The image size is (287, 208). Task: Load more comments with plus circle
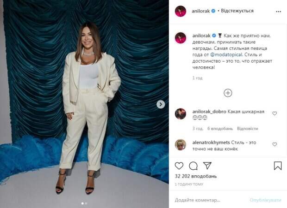coord(228,93)
